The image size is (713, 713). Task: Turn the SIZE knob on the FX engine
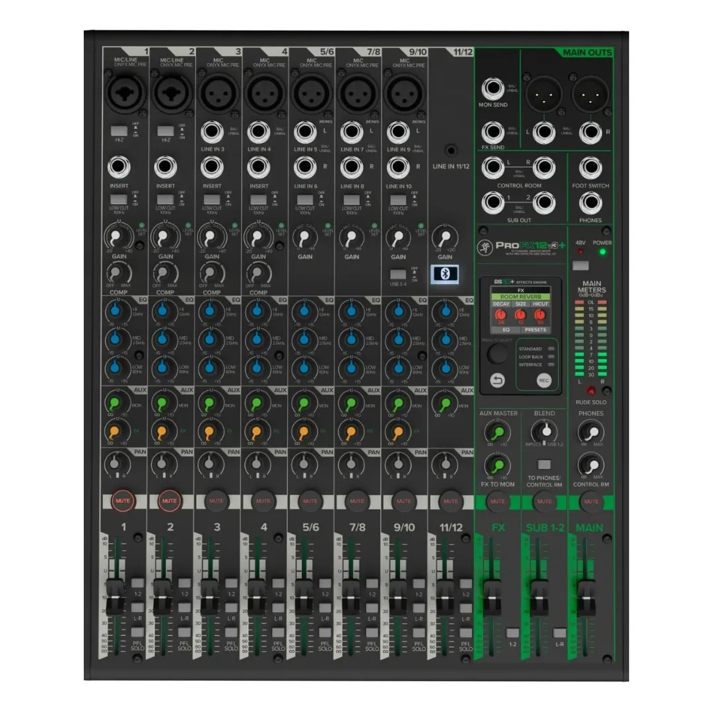(520, 315)
